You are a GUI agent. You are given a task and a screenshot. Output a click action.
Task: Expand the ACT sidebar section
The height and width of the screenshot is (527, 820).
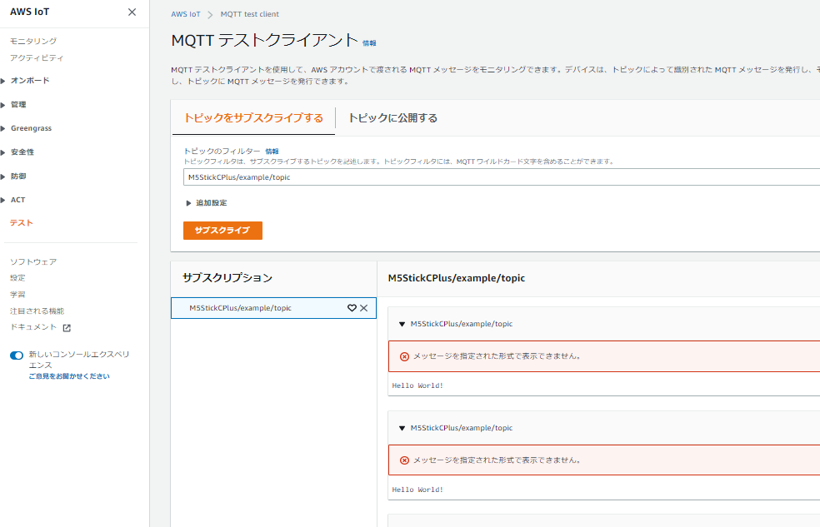3,200
